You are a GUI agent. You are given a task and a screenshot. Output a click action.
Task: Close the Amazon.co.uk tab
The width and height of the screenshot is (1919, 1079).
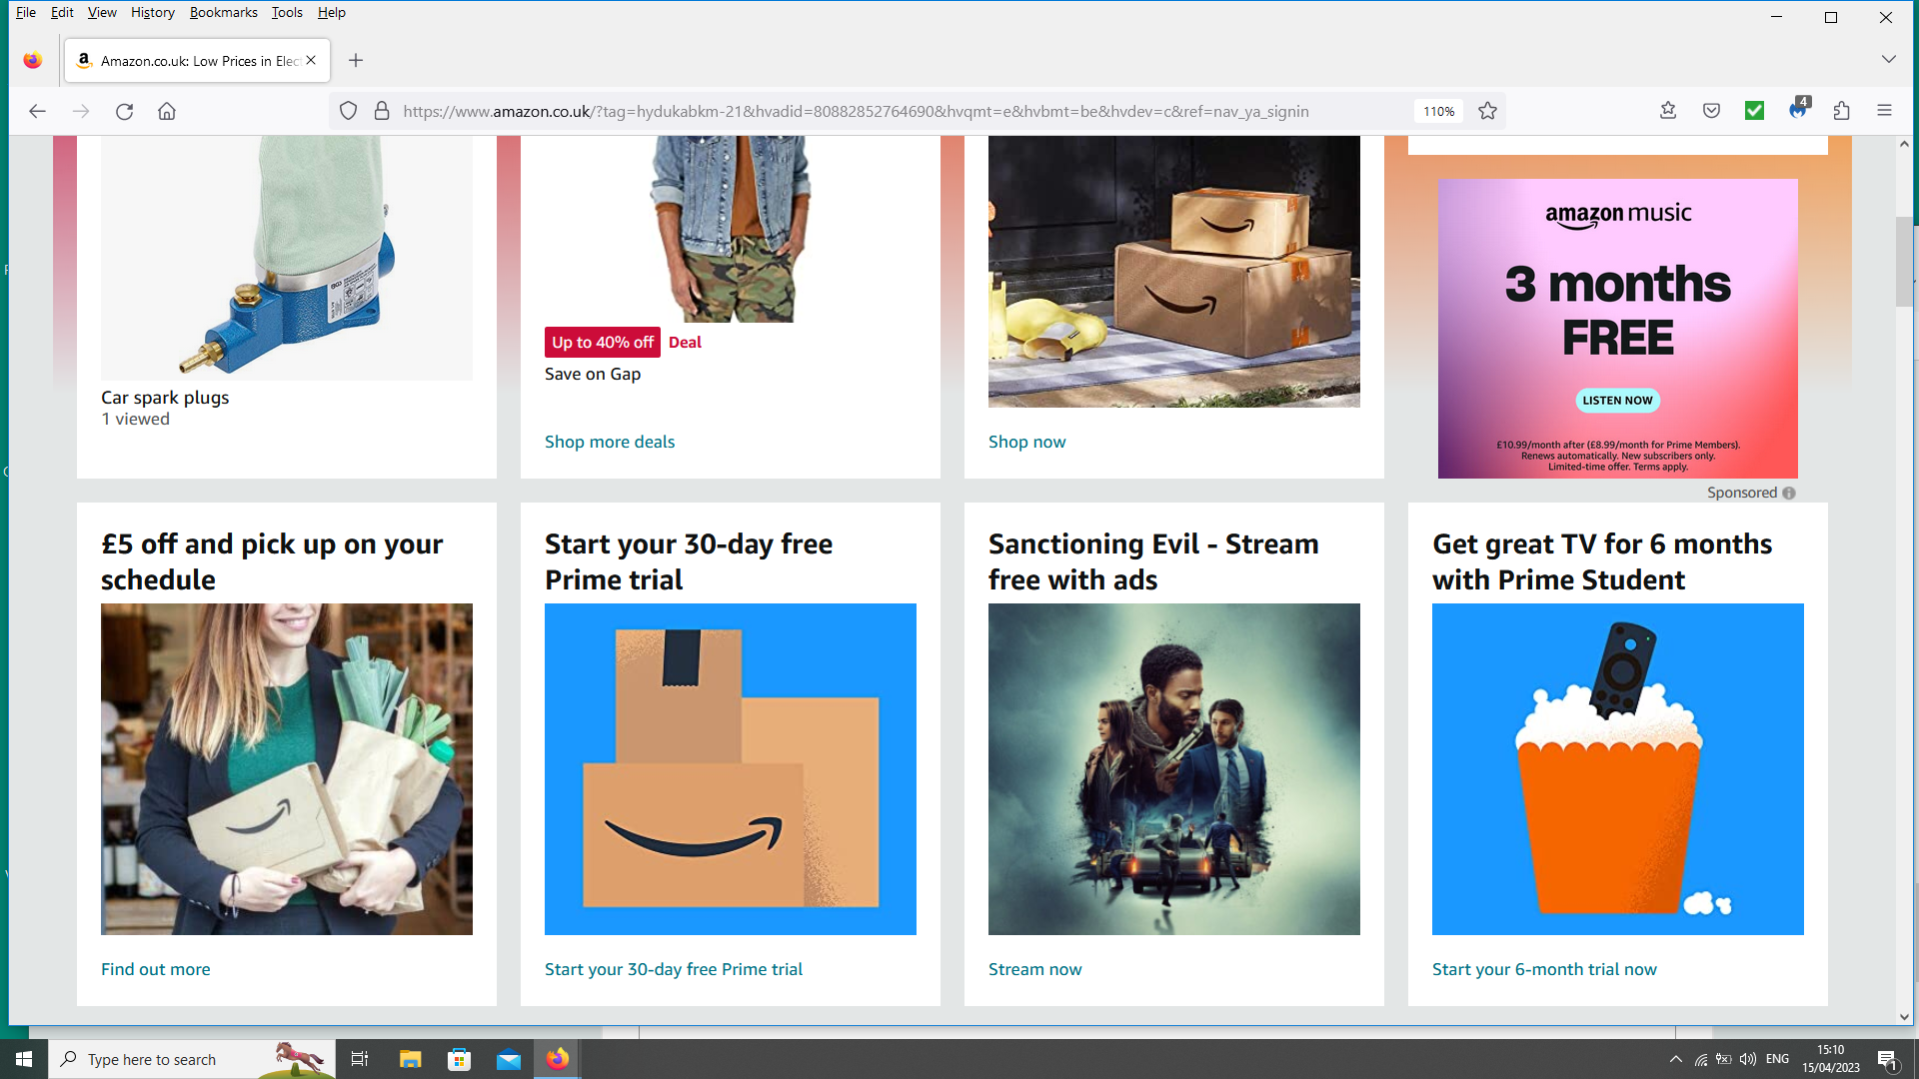[x=311, y=60]
